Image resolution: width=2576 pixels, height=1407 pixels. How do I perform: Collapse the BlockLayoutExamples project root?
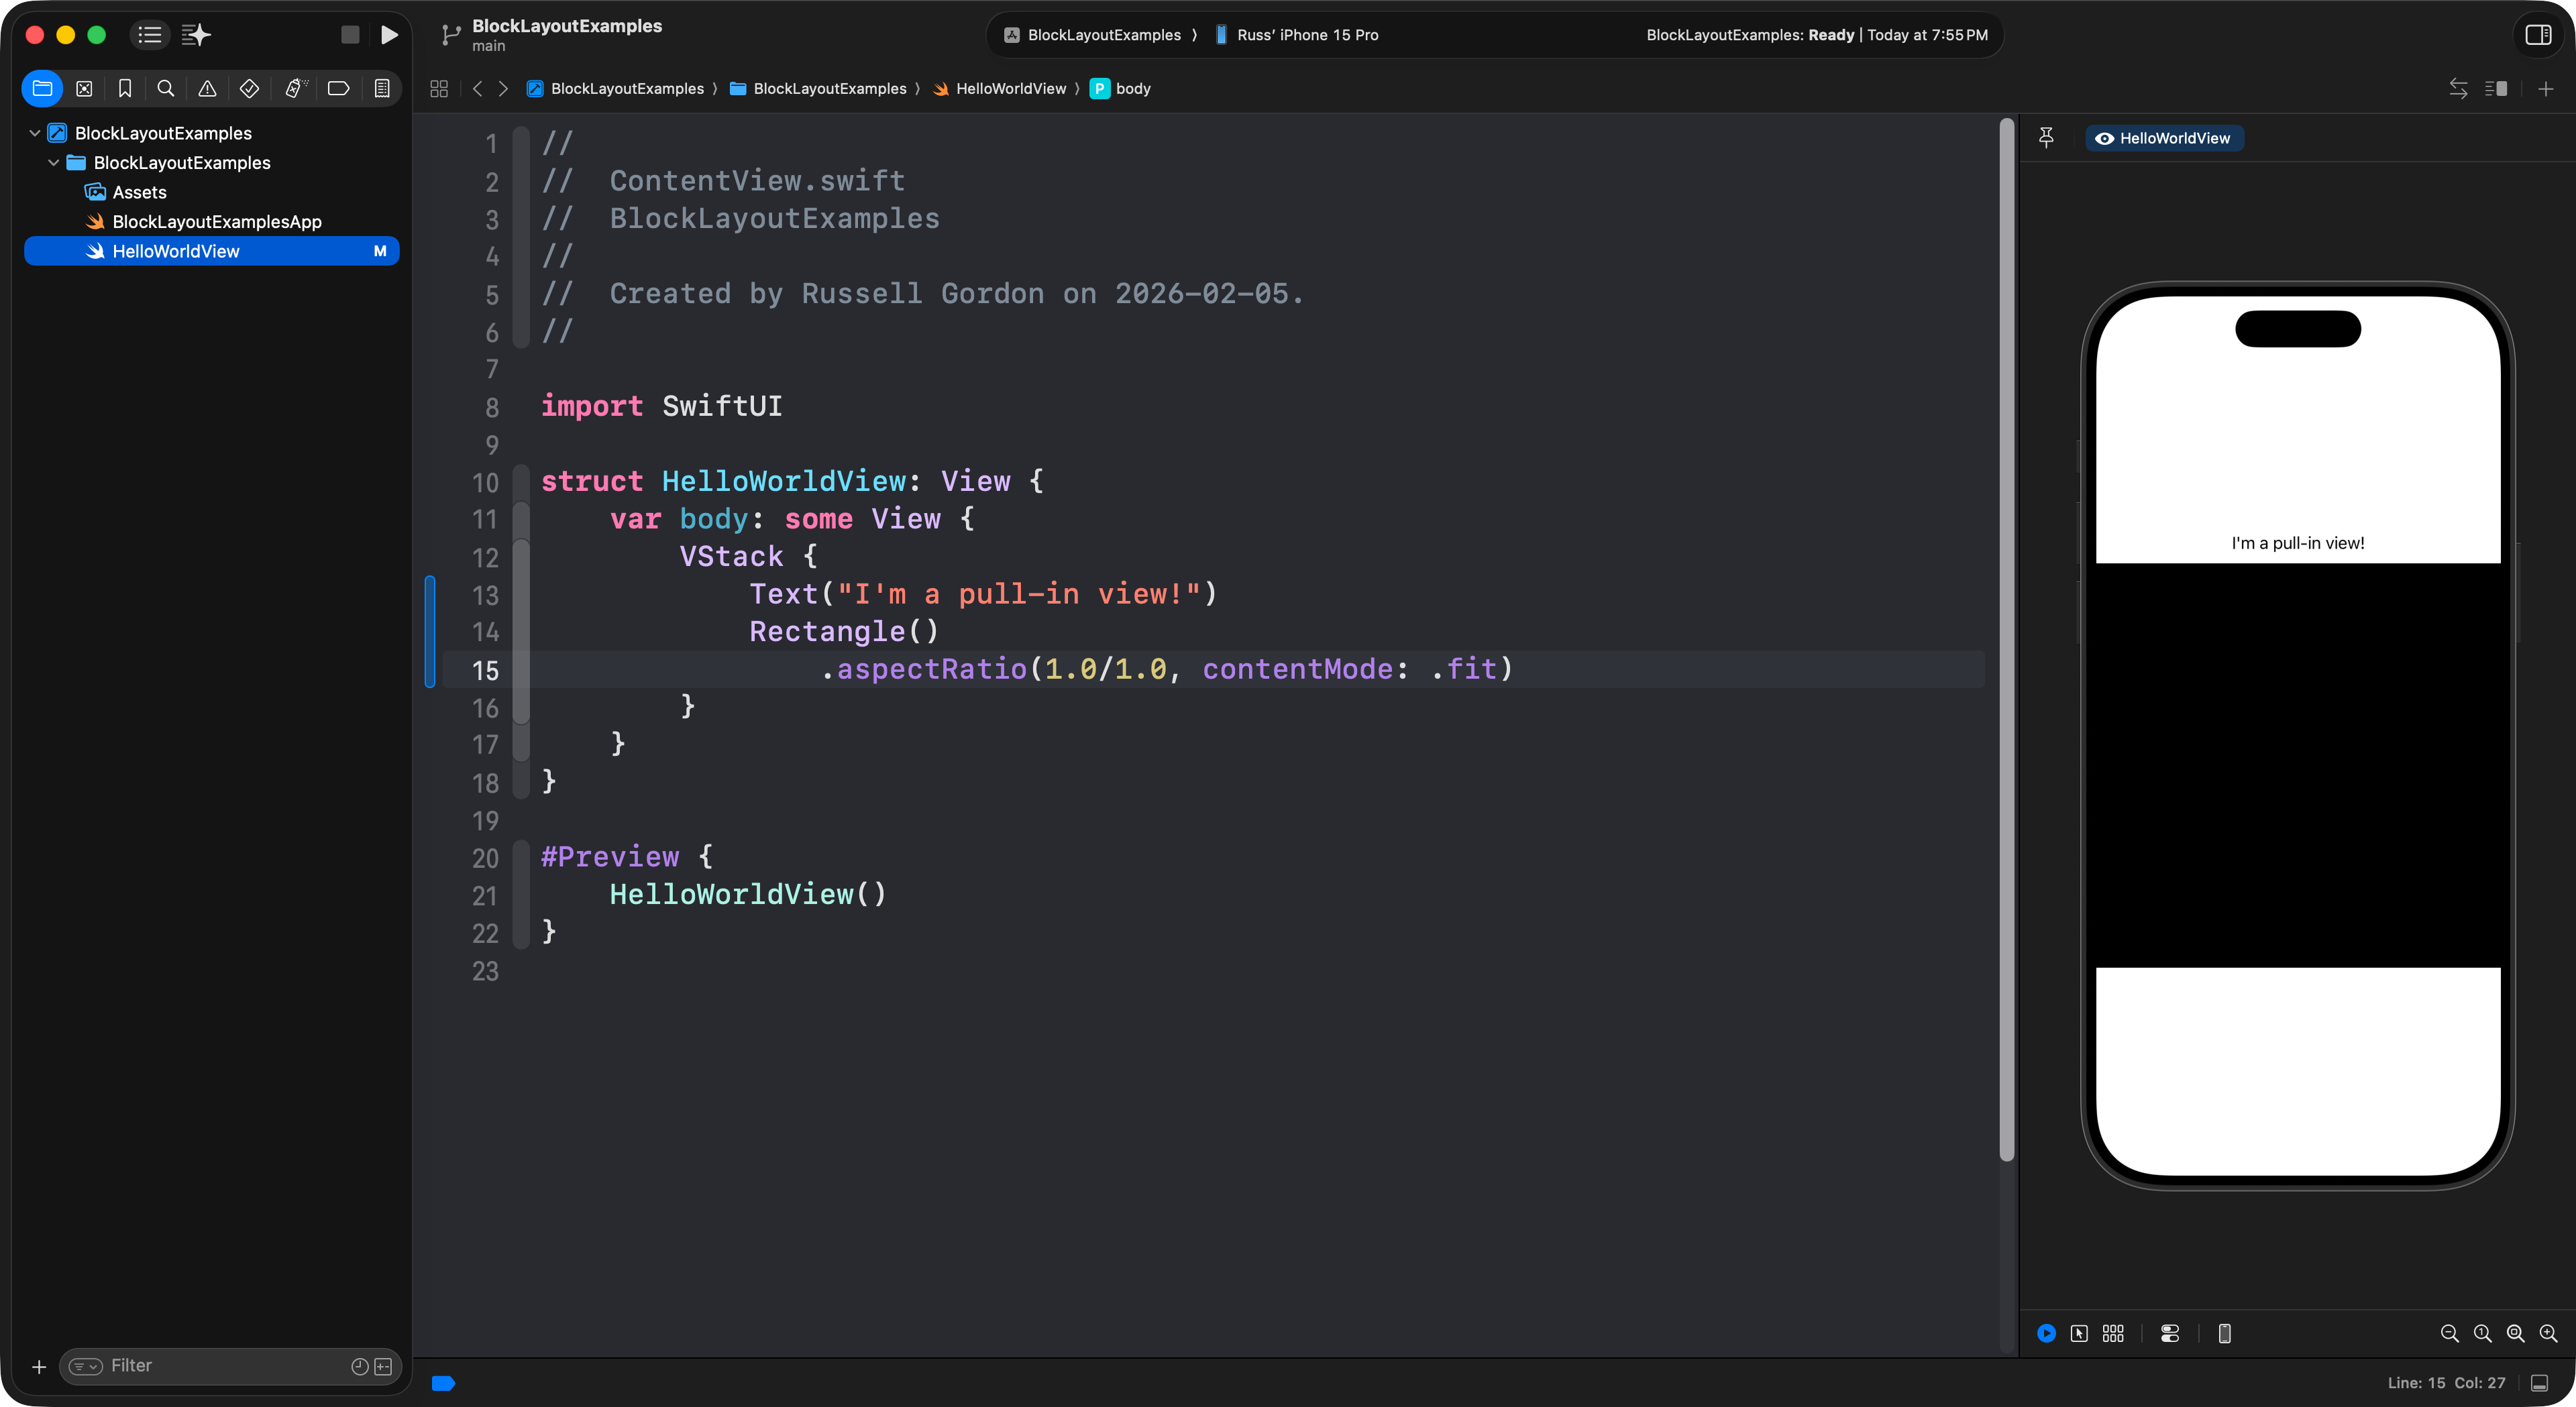(35, 133)
